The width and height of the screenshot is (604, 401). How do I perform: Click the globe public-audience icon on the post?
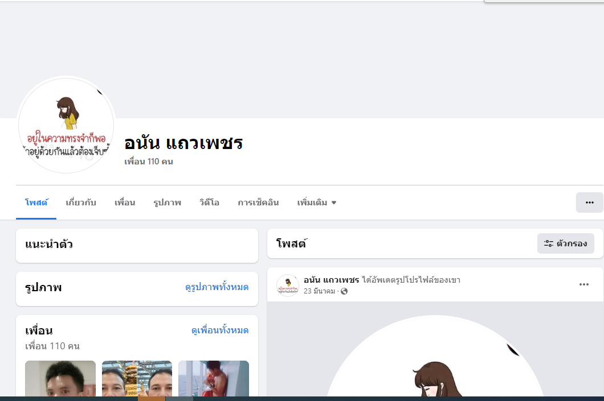tap(344, 291)
